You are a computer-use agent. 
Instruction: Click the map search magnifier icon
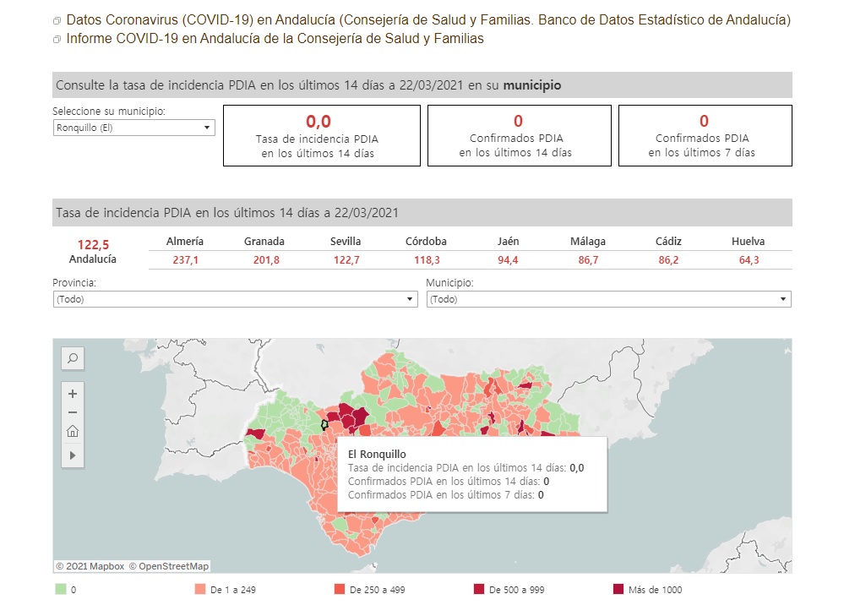click(x=73, y=358)
